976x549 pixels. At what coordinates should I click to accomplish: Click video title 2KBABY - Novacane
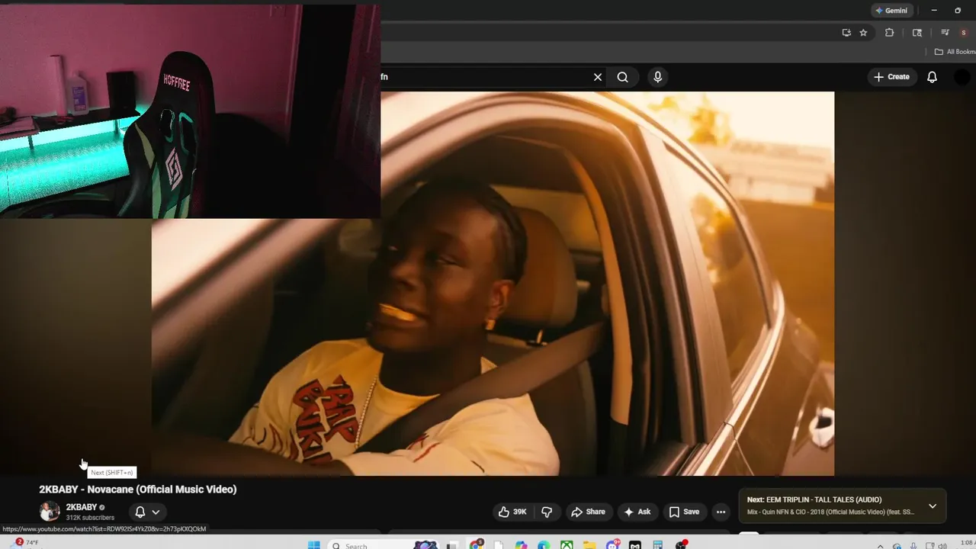[138, 490]
